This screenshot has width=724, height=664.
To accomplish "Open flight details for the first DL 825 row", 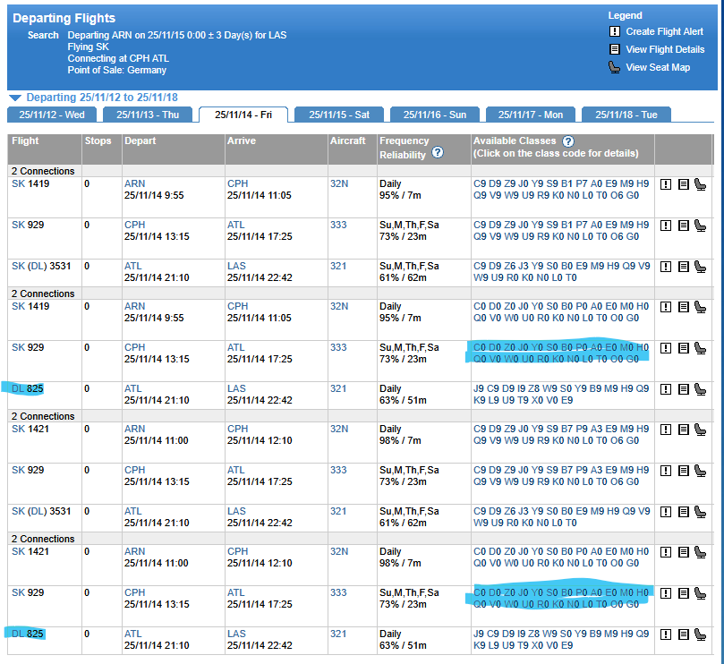I will 683,389.
